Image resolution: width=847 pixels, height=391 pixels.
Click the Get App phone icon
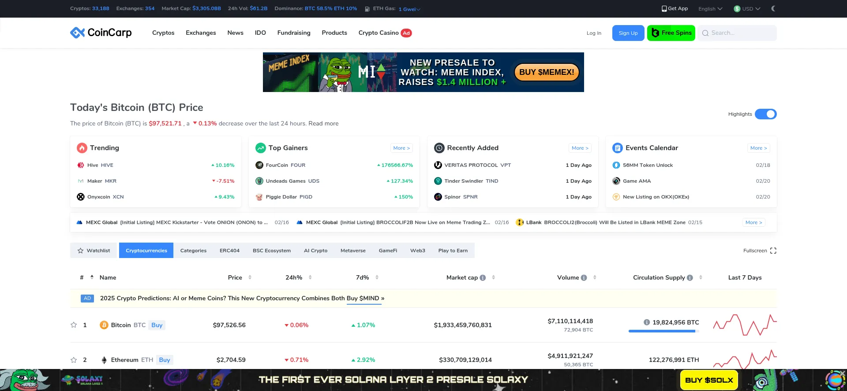[664, 8]
